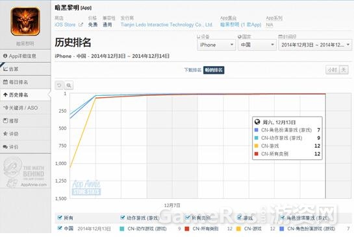Open 关键词 / ASO sidebar item
The width and height of the screenshot is (354, 237).
(x=25, y=107)
